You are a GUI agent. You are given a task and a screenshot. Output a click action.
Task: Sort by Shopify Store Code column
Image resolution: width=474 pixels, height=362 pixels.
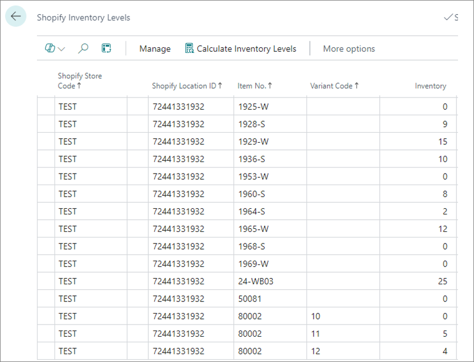coord(80,80)
